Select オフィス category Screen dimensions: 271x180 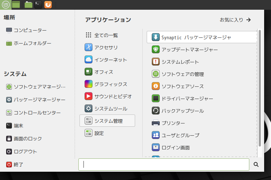coord(107,72)
